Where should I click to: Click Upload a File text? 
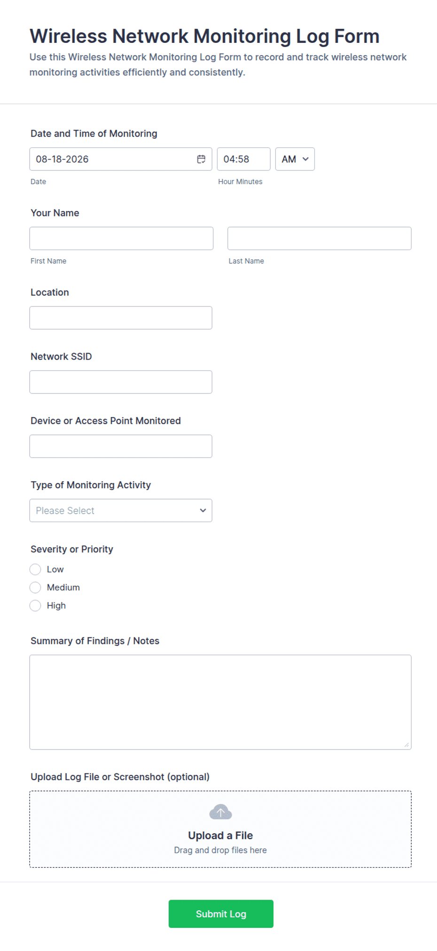pos(220,836)
